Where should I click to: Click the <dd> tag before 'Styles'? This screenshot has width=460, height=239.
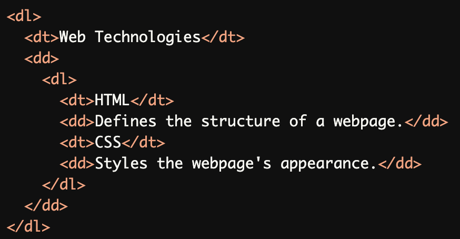click(77, 164)
